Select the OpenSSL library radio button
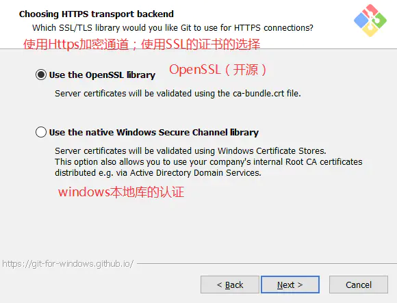The width and height of the screenshot is (397, 303). (x=41, y=75)
